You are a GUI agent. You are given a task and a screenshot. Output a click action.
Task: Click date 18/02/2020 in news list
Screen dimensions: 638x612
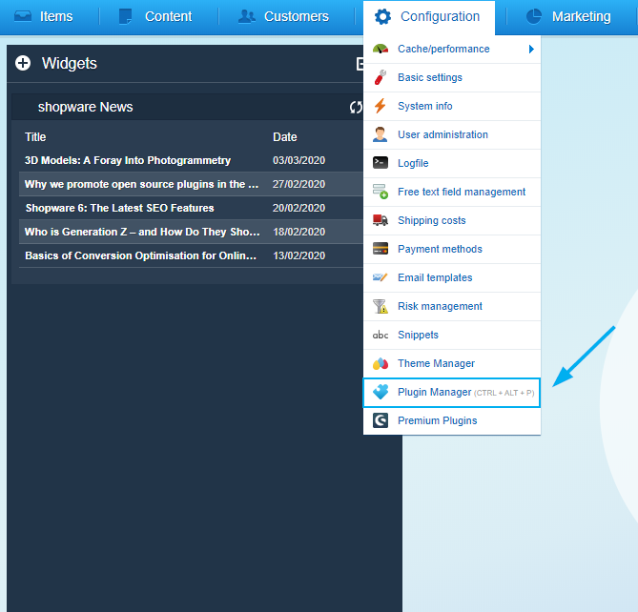(x=299, y=232)
